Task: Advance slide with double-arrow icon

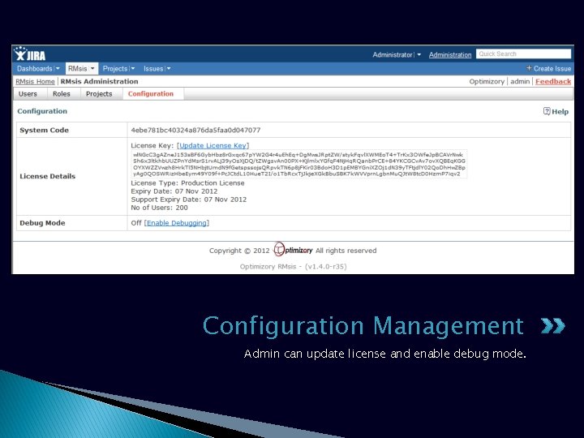Action: [553, 326]
